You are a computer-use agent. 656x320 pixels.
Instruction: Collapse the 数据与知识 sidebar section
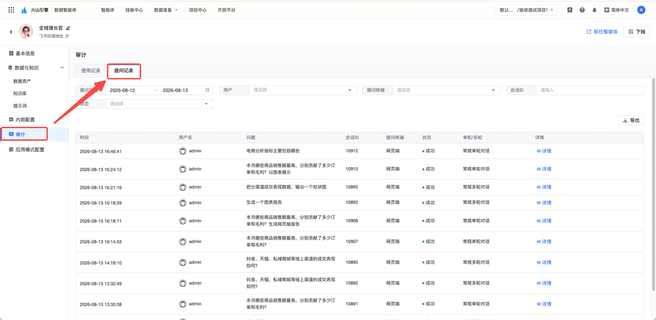pyautogui.click(x=62, y=67)
